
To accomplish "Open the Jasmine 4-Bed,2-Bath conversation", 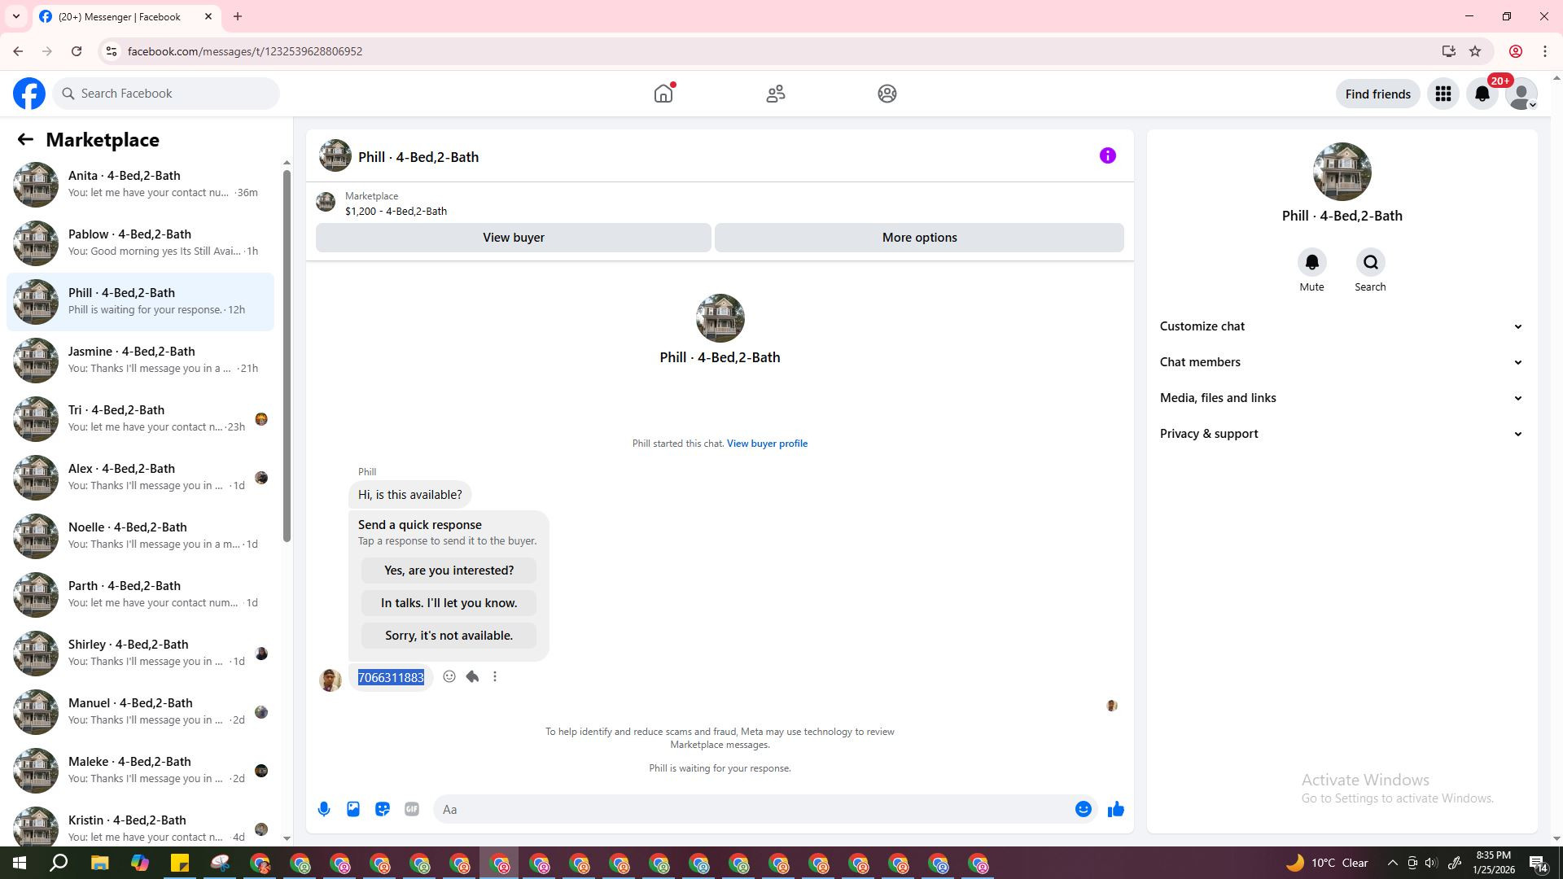I will pyautogui.click(x=140, y=360).
